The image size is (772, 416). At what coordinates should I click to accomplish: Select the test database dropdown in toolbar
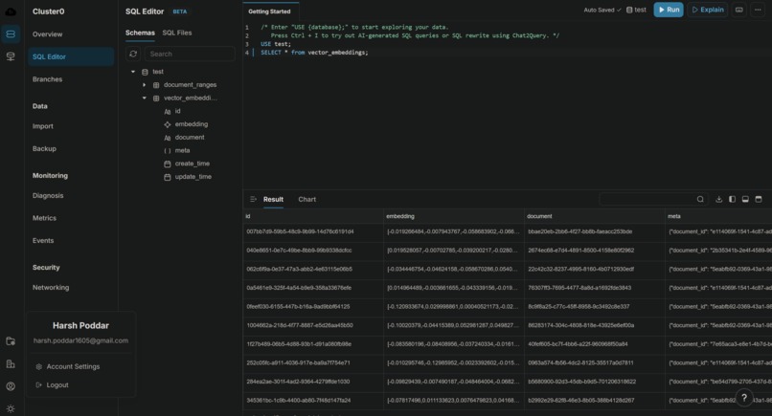tap(636, 10)
